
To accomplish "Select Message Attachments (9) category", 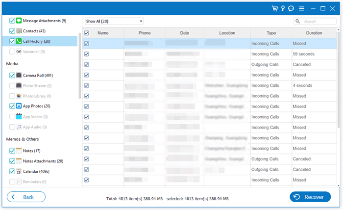I will pyautogui.click(x=45, y=21).
